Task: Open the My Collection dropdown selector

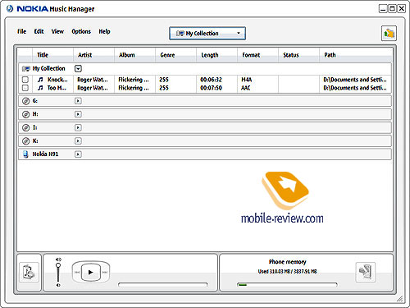Action: click(207, 34)
